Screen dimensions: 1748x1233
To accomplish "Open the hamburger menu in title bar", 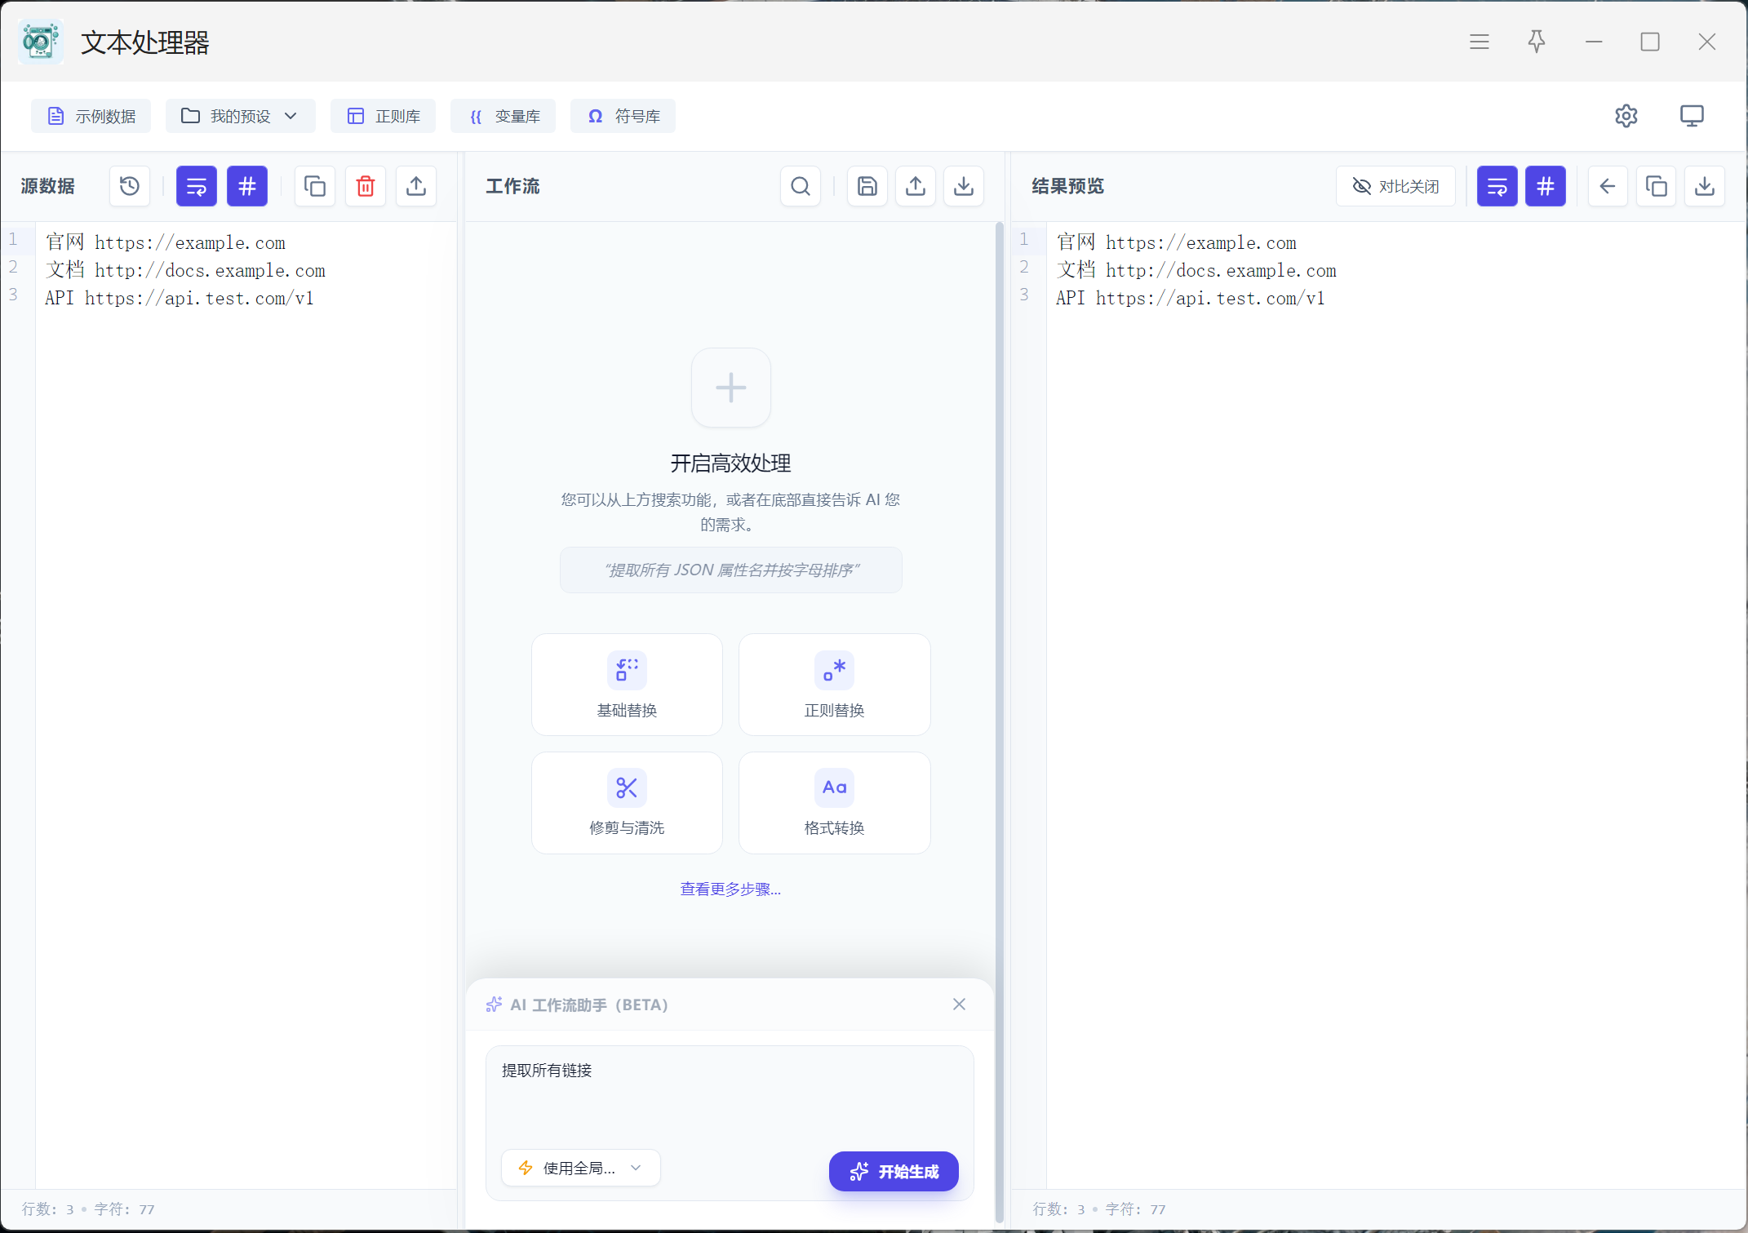I will coord(1480,42).
